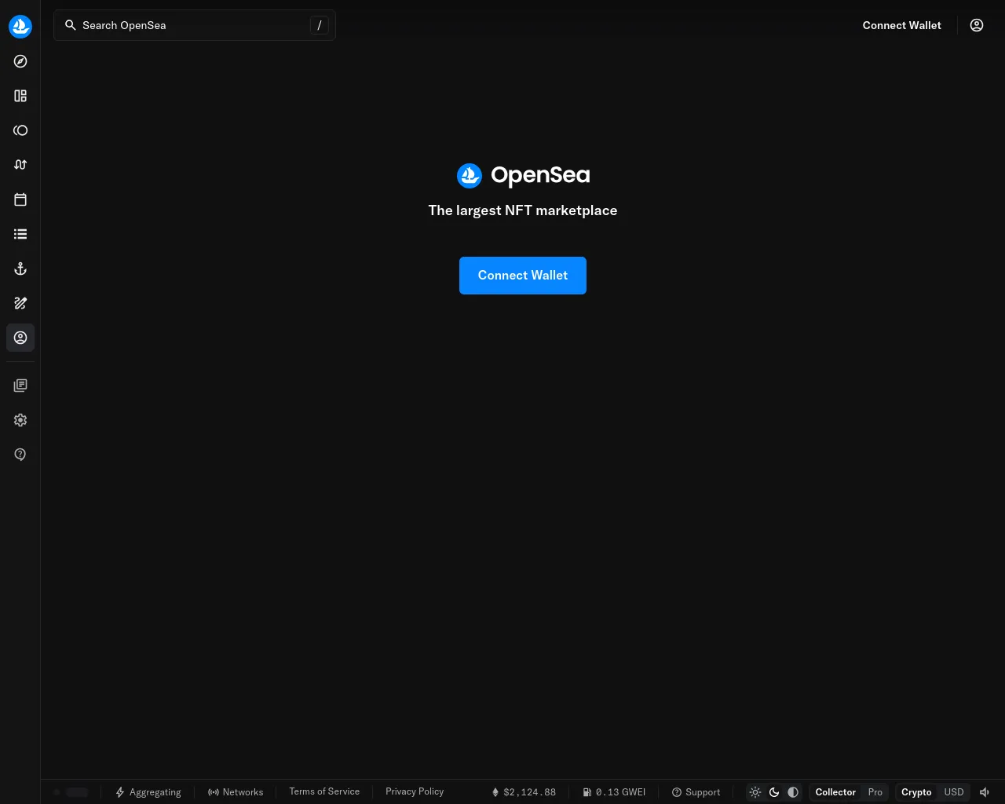Open the Collections grid icon in sidebar
This screenshot has width=1005, height=804.
click(20, 96)
